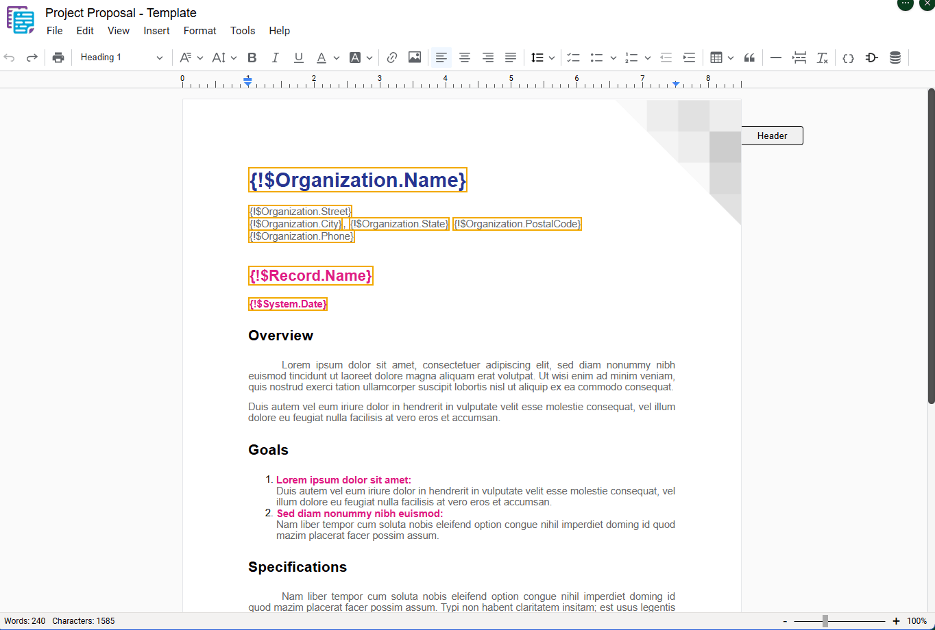935x630 pixels.
Task: Expand the bulleted list options arrow
Action: (x=613, y=58)
